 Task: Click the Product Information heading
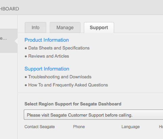(x=47, y=40)
